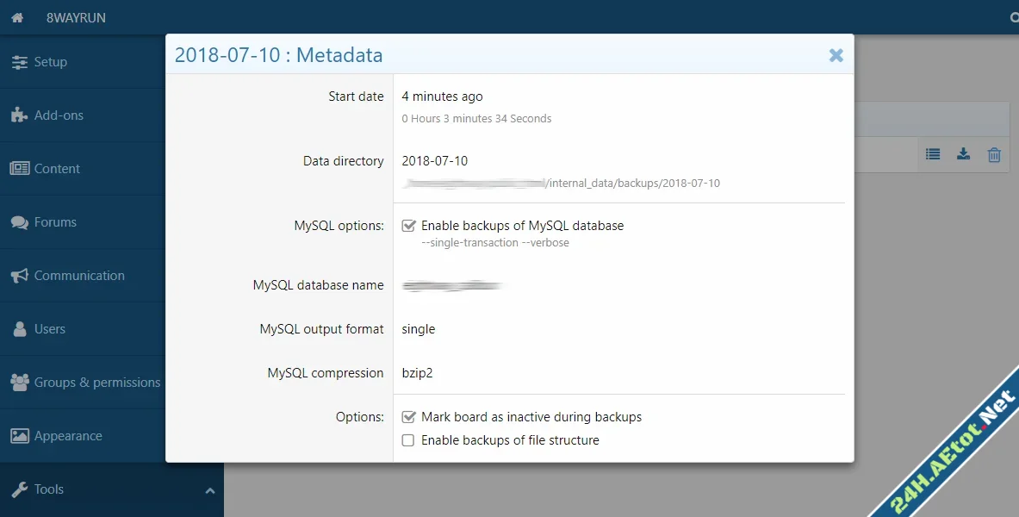Enable backups of file structure
Viewport: 1019px width, 517px height.
[x=407, y=439]
